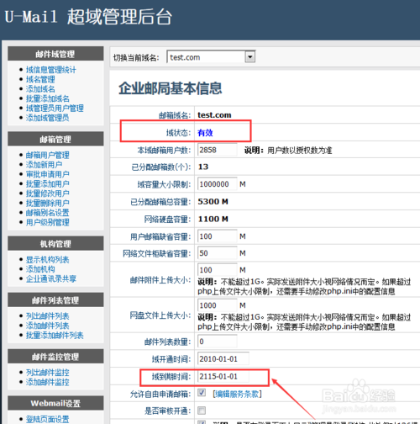Click the 邮件附件上传大小 input field
The height and width of the screenshot is (424, 420).
click(218, 270)
